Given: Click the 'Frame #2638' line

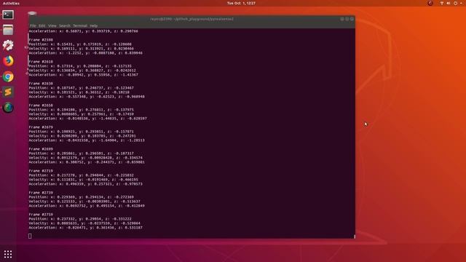Looking at the screenshot, I should coord(41,84).
